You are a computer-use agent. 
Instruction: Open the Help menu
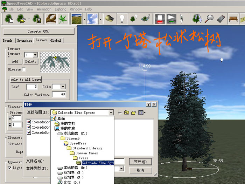pos(88,9)
